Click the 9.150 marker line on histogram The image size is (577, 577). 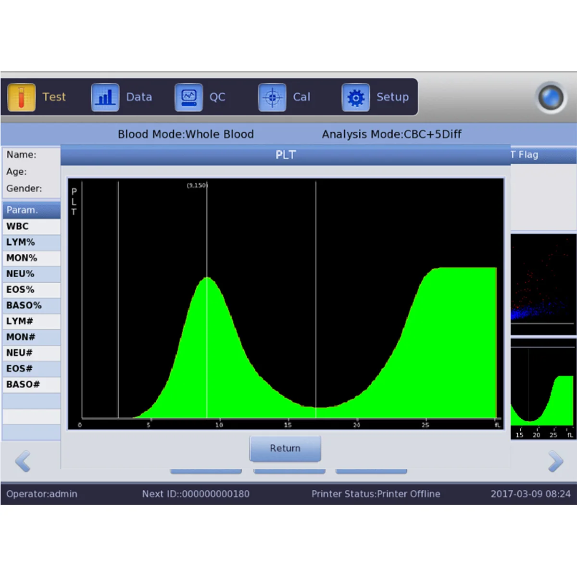[207, 298]
